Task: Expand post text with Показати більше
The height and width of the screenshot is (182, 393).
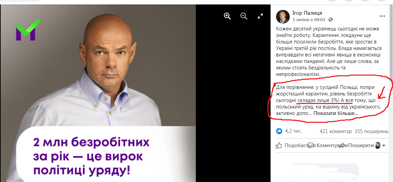Action: (336, 113)
